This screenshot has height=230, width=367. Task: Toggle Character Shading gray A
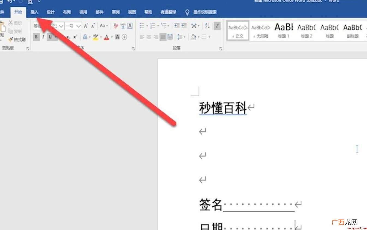tap(117, 37)
